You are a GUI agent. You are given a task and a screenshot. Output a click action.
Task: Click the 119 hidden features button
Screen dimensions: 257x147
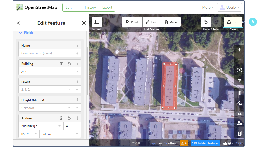click(x=205, y=143)
